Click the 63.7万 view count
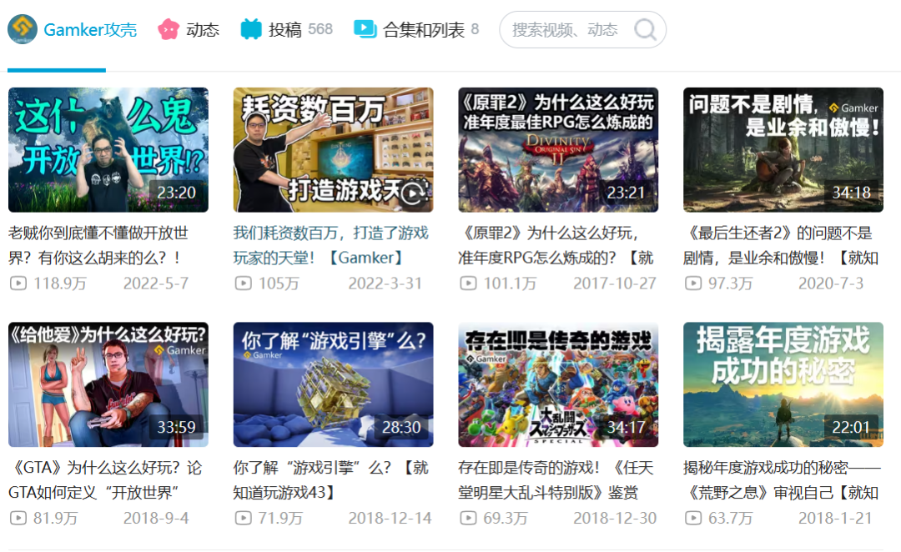The height and width of the screenshot is (552, 901). tap(730, 518)
